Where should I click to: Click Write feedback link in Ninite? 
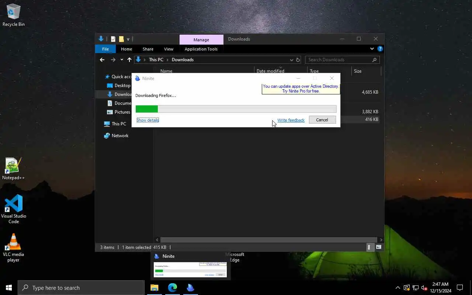point(291,120)
